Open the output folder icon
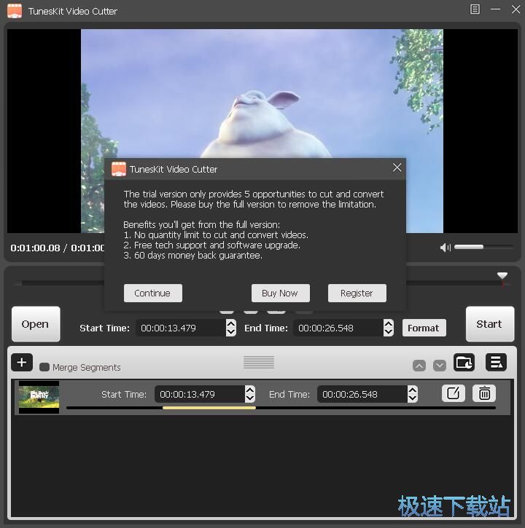 pyautogui.click(x=464, y=363)
